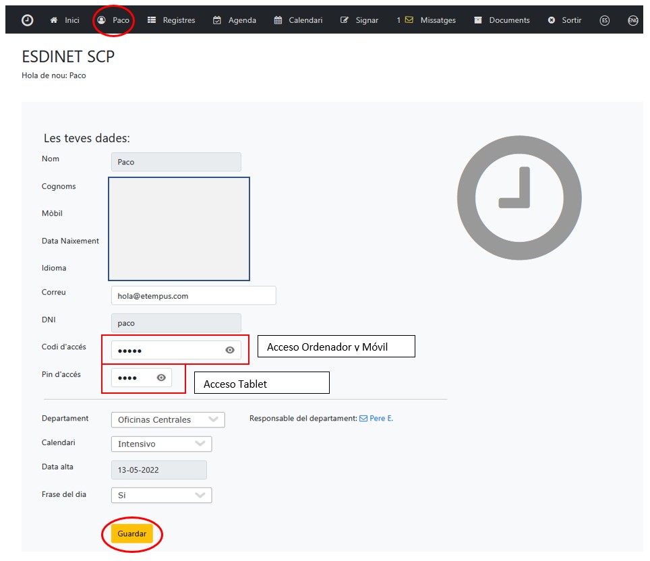Click the 'Hola de nou: Paco' greeting
Image resolution: width=650 pixels, height=561 pixels.
click(x=54, y=76)
